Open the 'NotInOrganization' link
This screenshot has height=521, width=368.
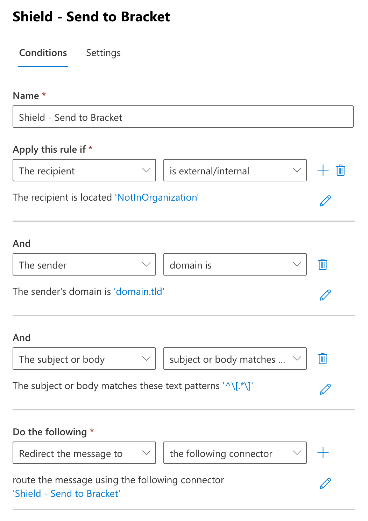pos(157,197)
